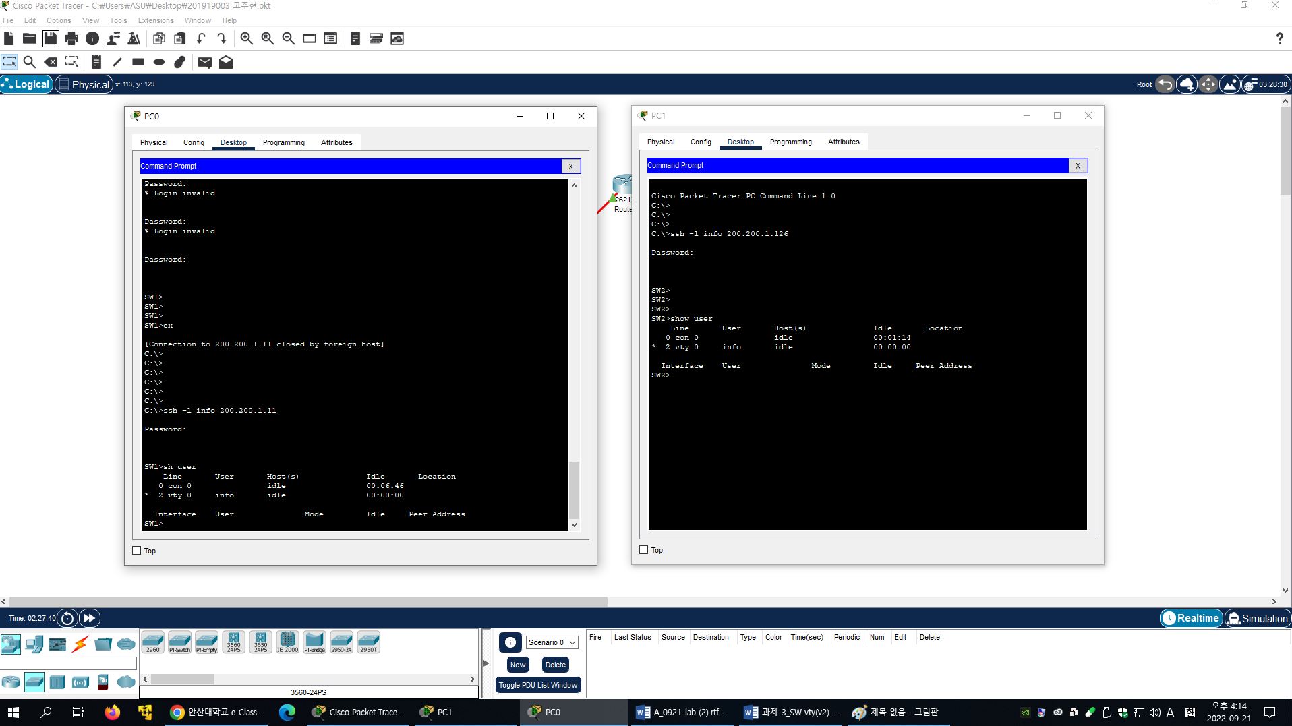Click the Copy icon in toolbar

tap(159, 38)
